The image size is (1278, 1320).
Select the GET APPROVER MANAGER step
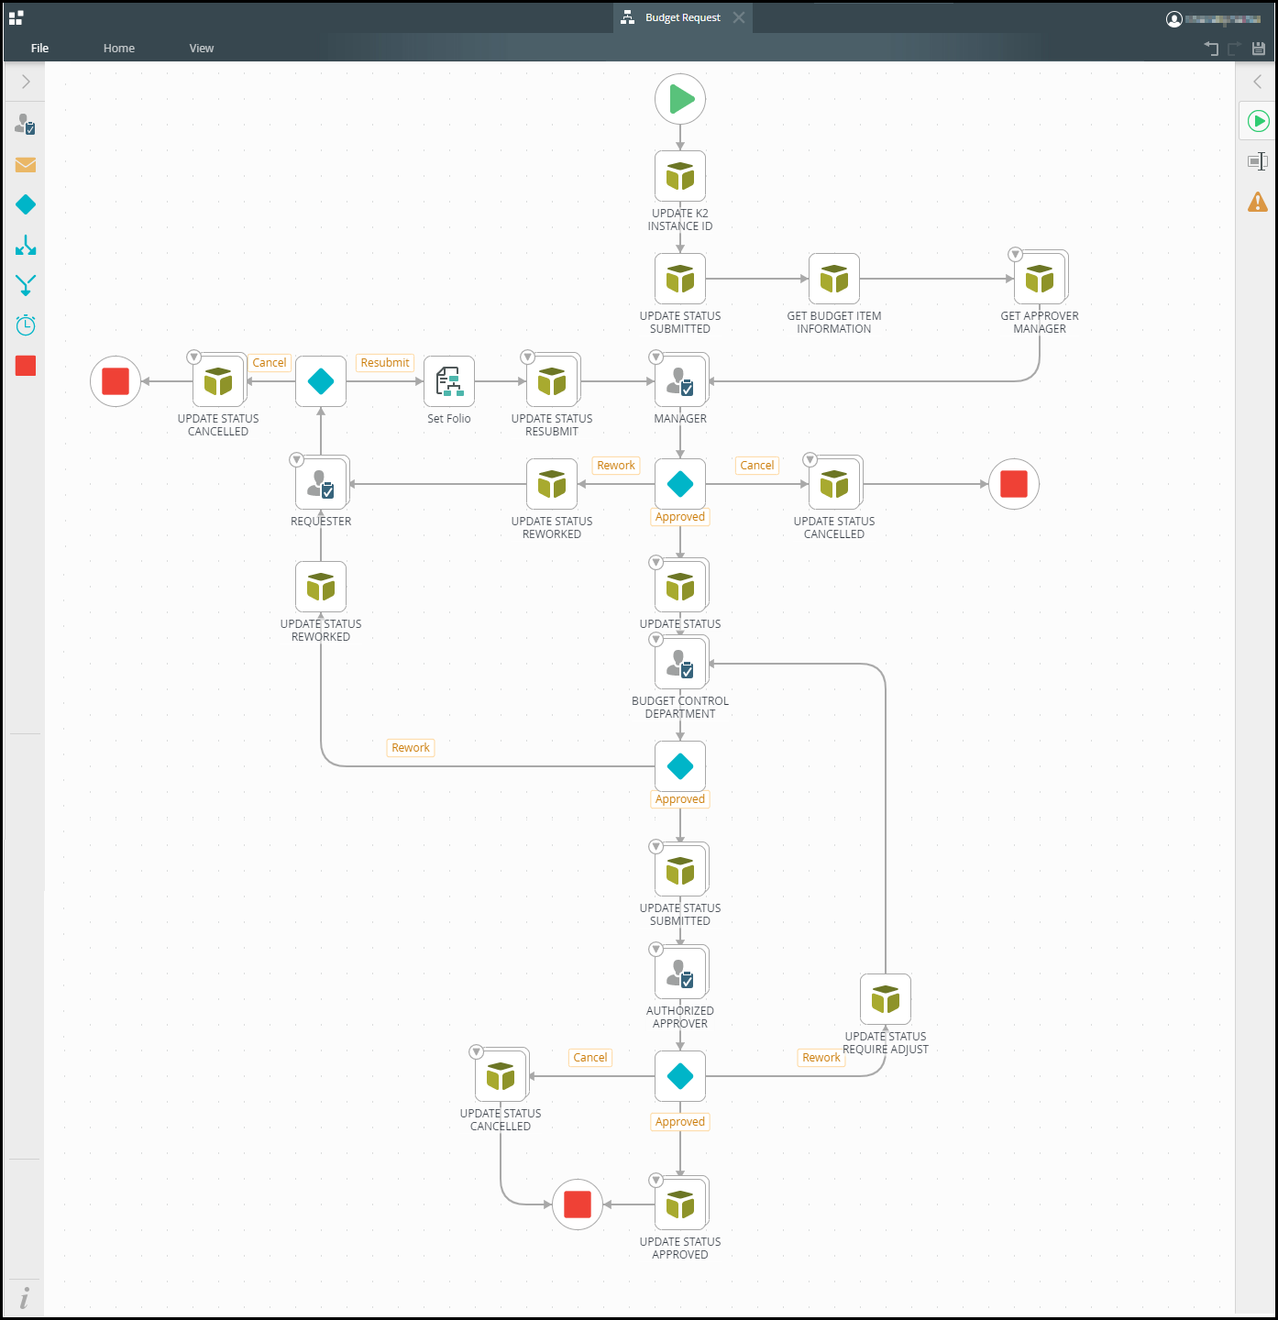pos(1040,279)
